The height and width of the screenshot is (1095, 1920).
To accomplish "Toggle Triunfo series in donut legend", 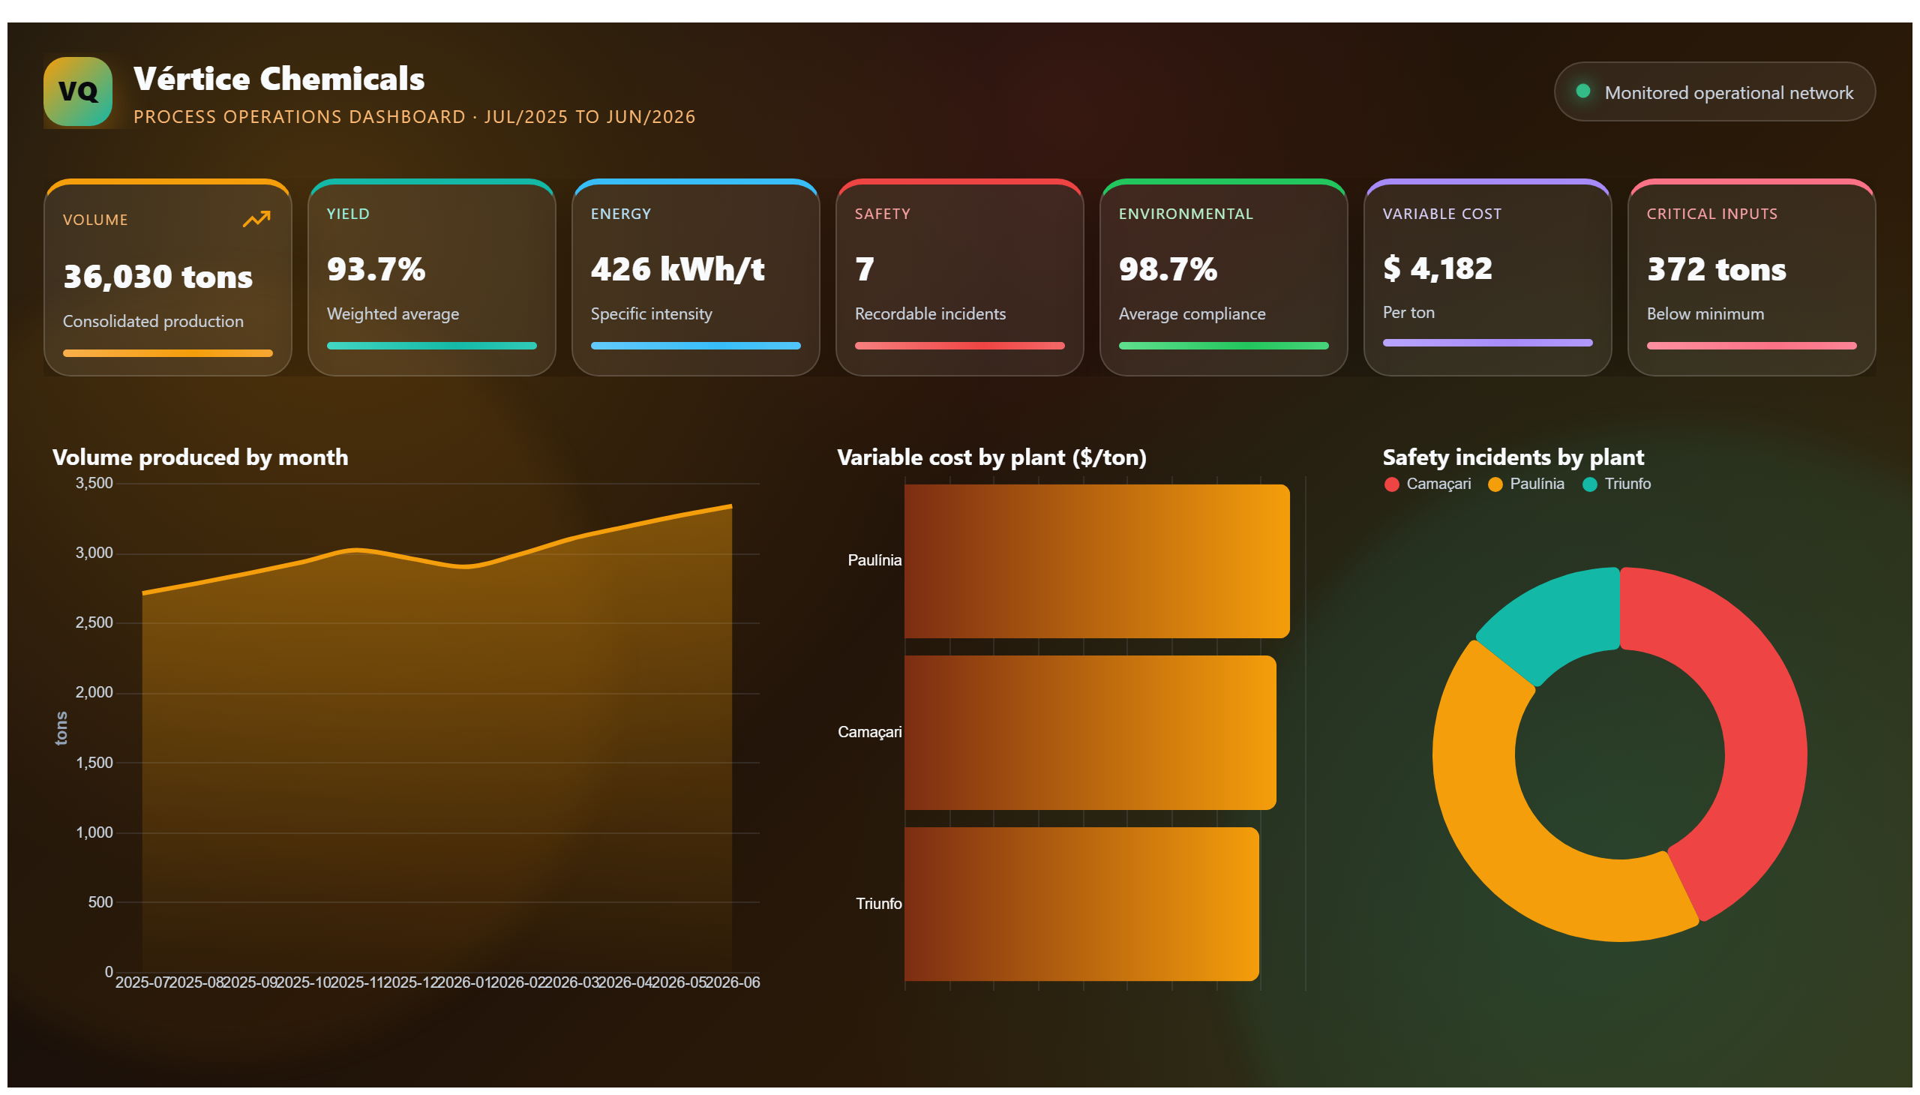I will [x=1616, y=484].
